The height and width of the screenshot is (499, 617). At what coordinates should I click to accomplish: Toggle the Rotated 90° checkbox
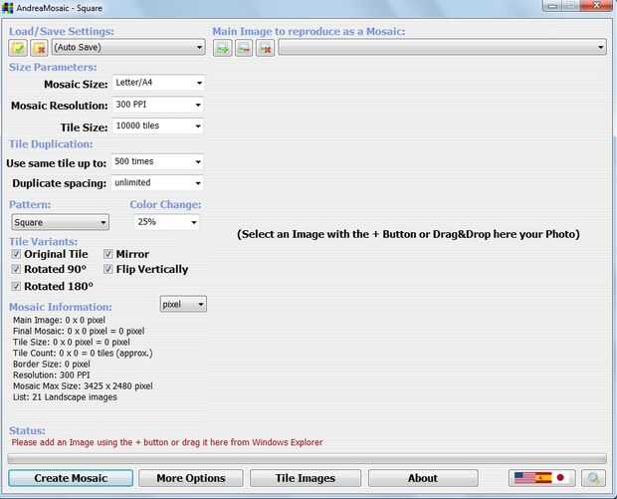pyautogui.click(x=16, y=269)
